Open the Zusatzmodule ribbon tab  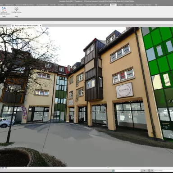pos(71,5)
